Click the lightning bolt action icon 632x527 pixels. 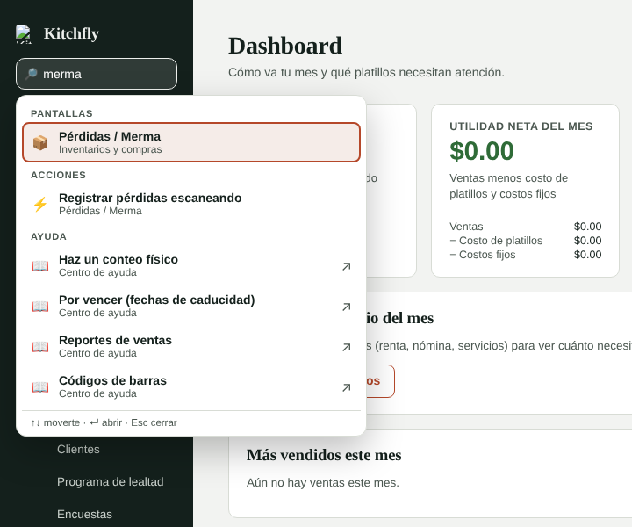[x=40, y=204]
